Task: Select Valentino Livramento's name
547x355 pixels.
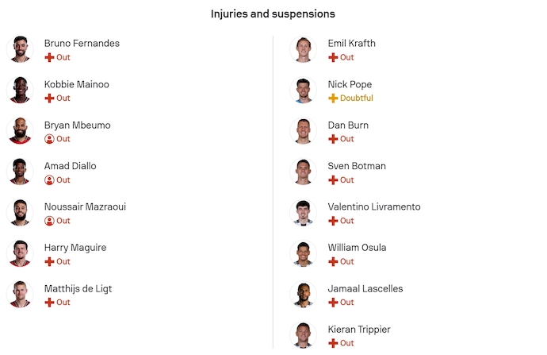Action: point(374,206)
